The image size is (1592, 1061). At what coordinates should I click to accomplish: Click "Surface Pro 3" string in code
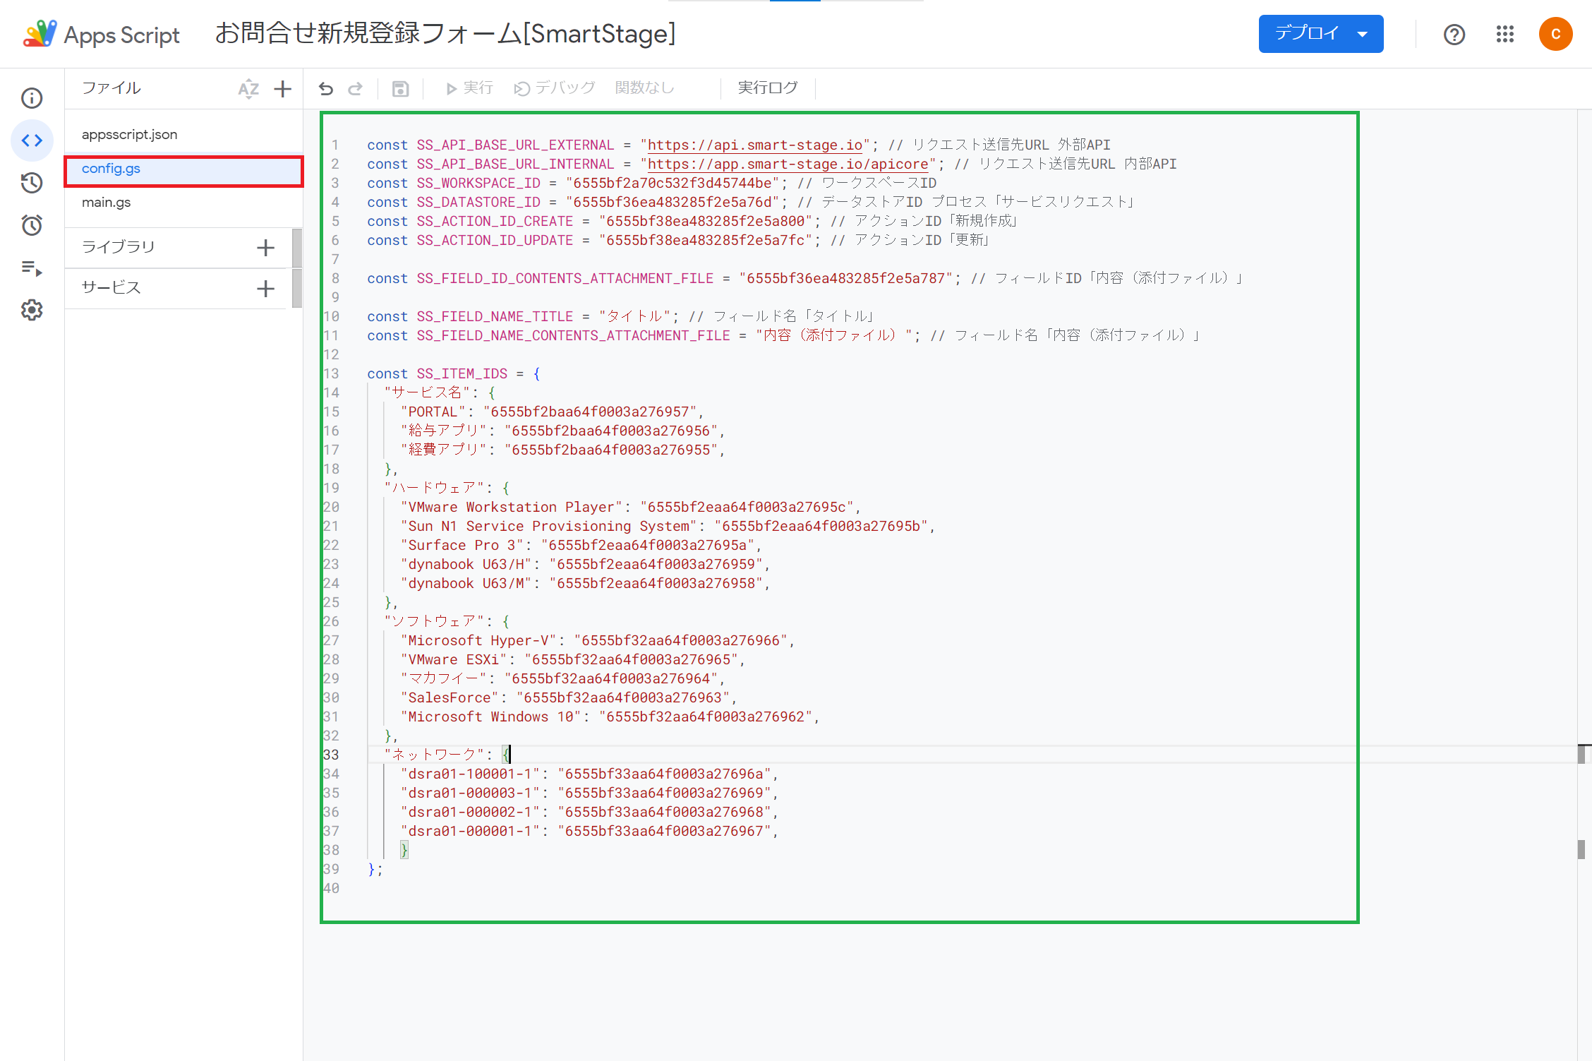[x=462, y=546]
